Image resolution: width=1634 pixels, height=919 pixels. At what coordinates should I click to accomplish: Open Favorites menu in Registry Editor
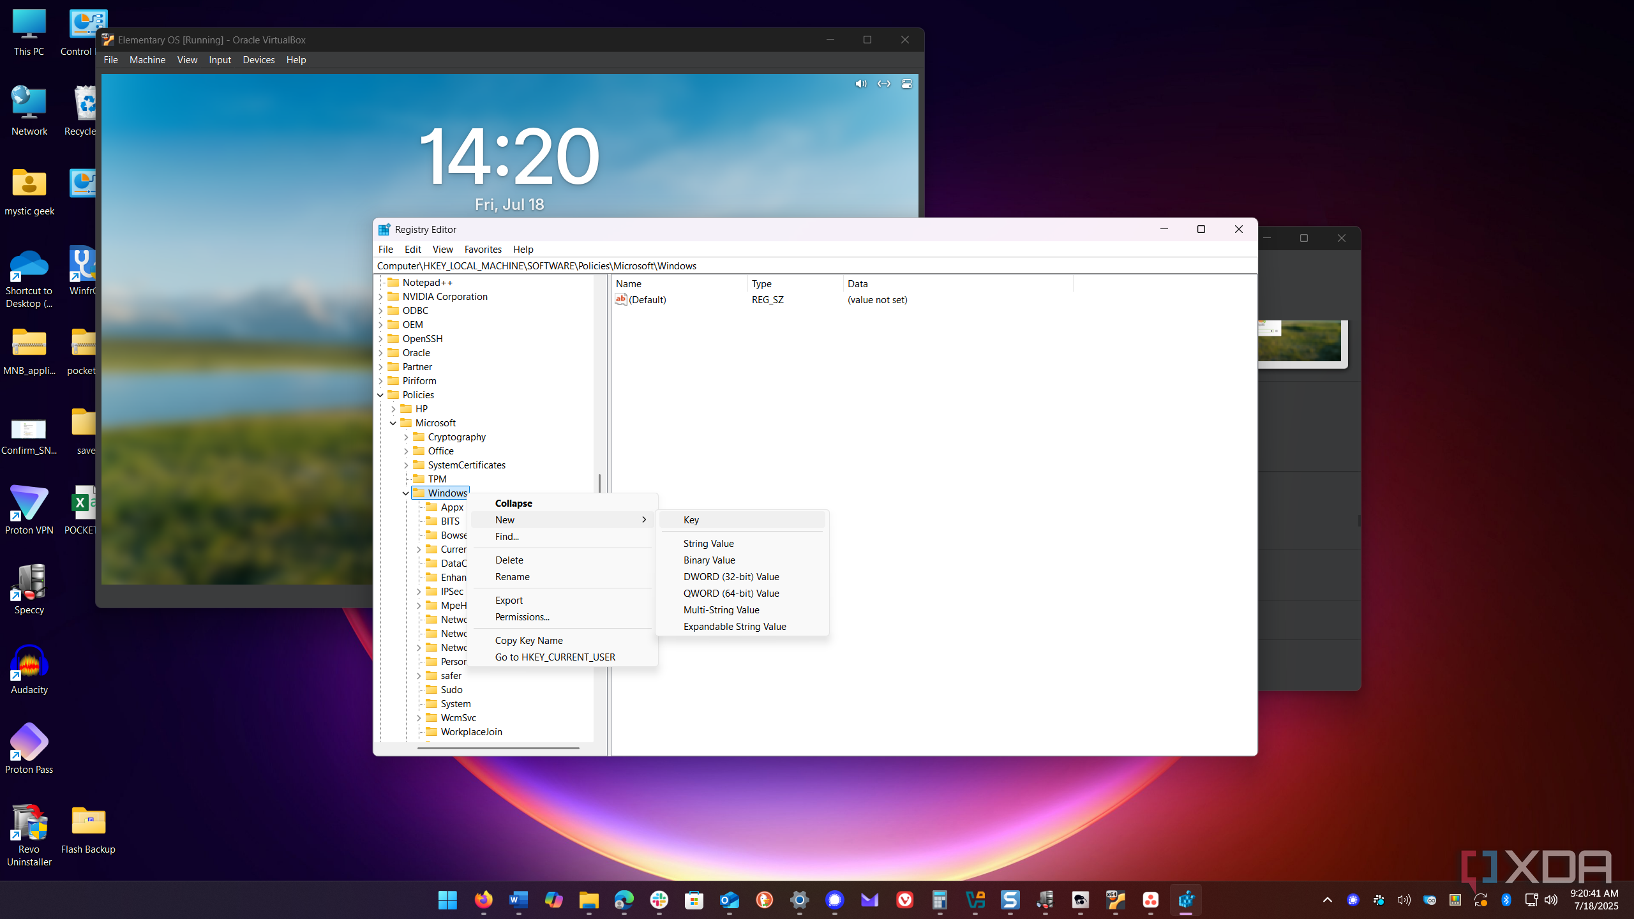click(x=483, y=249)
